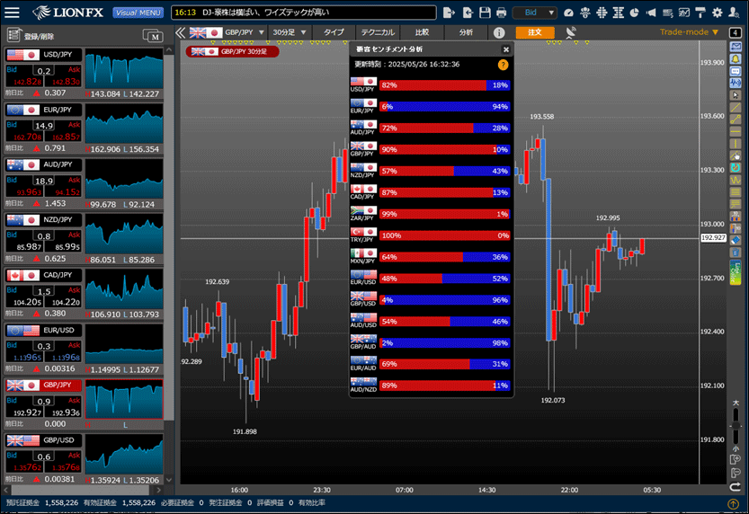Click the number 4 layout button
Viewport: 749px width, 514px height.
(736, 32)
